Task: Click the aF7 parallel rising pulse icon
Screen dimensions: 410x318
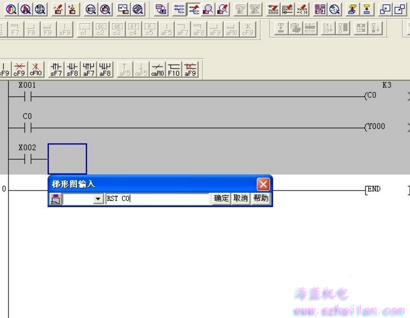Action: point(89,69)
